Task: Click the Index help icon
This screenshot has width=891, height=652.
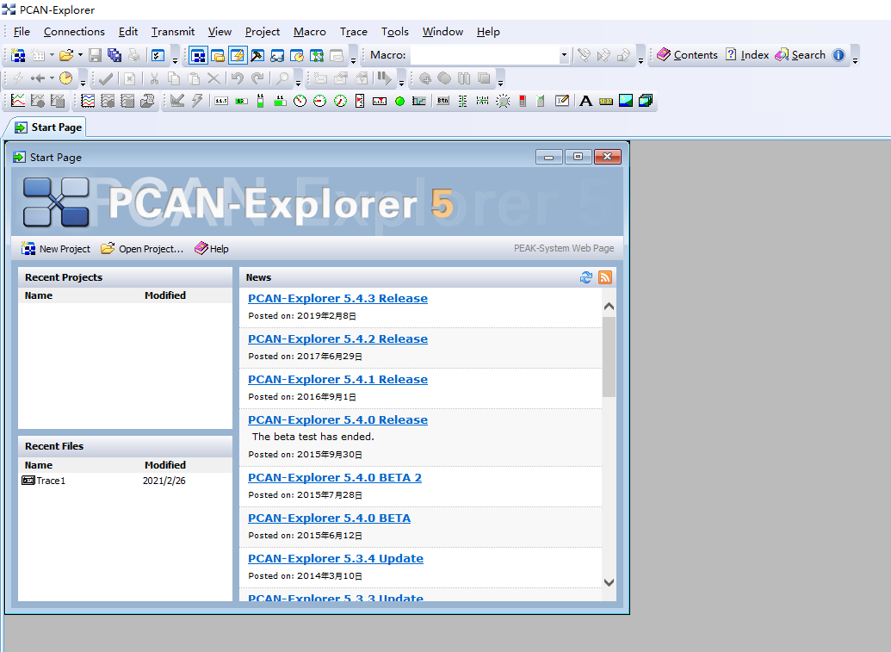Action: point(746,54)
